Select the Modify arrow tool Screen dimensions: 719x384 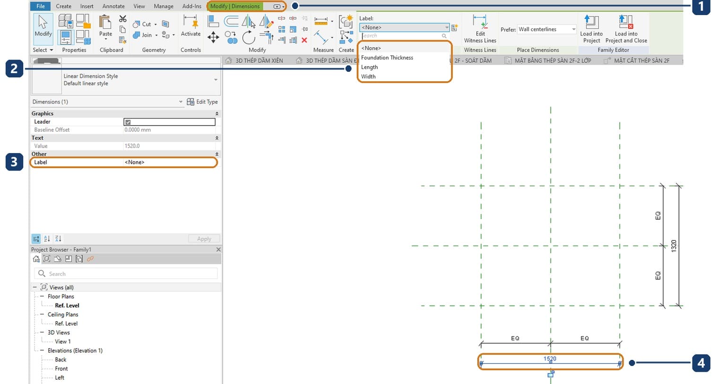[x=43, y=26]
